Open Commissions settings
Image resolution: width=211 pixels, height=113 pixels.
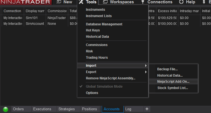pos(96,45)
